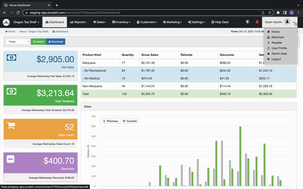Click browser forward arrow

12,13
